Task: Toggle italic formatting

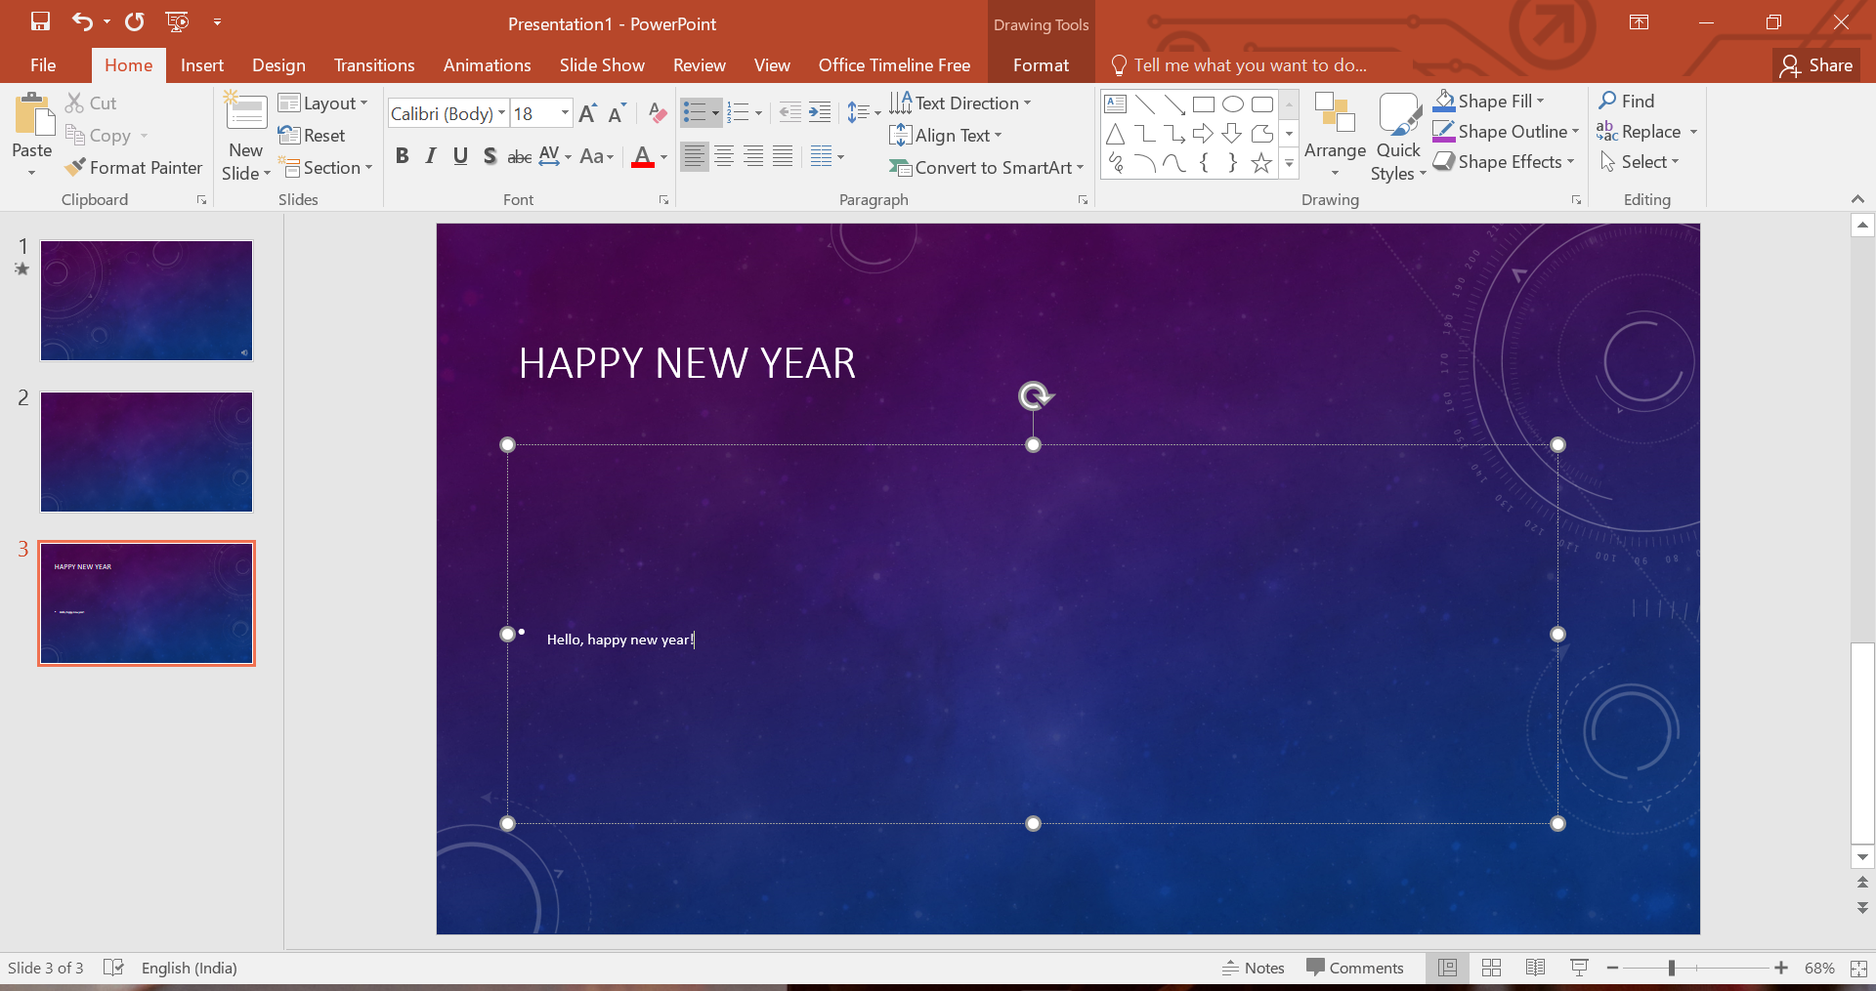Action: point(431,156)
